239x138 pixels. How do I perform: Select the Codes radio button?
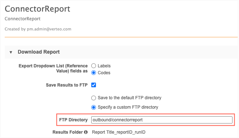(x=93, y=73)
